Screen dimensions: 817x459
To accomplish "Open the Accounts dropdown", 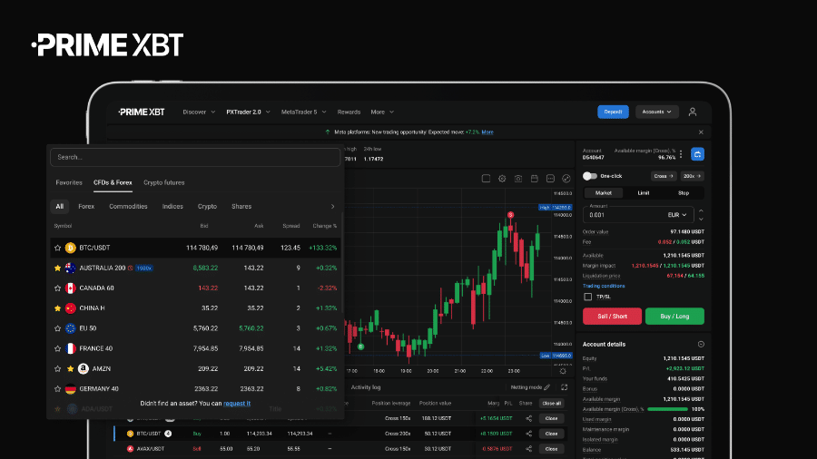I will (656, 112).
